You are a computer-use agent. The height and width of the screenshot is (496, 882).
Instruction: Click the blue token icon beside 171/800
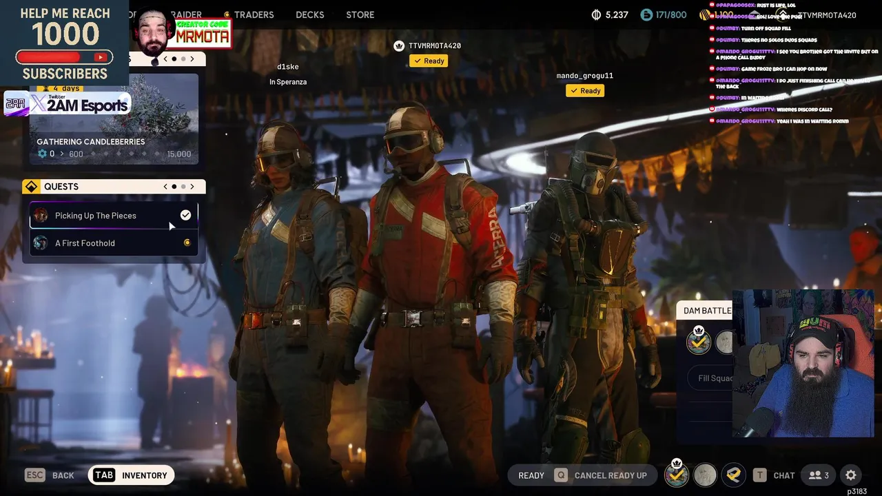(x=646, y=14)
